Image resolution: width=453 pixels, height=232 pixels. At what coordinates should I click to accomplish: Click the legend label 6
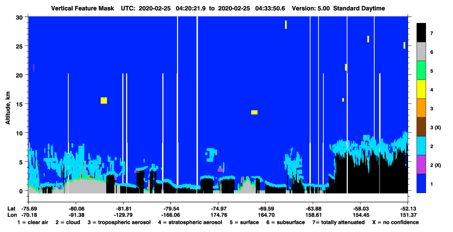(431, 52)
